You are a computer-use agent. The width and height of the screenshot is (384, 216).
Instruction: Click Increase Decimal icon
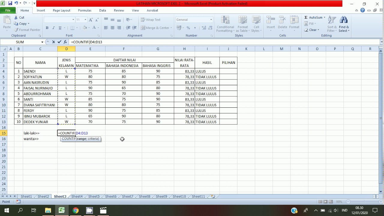[204, 28]
